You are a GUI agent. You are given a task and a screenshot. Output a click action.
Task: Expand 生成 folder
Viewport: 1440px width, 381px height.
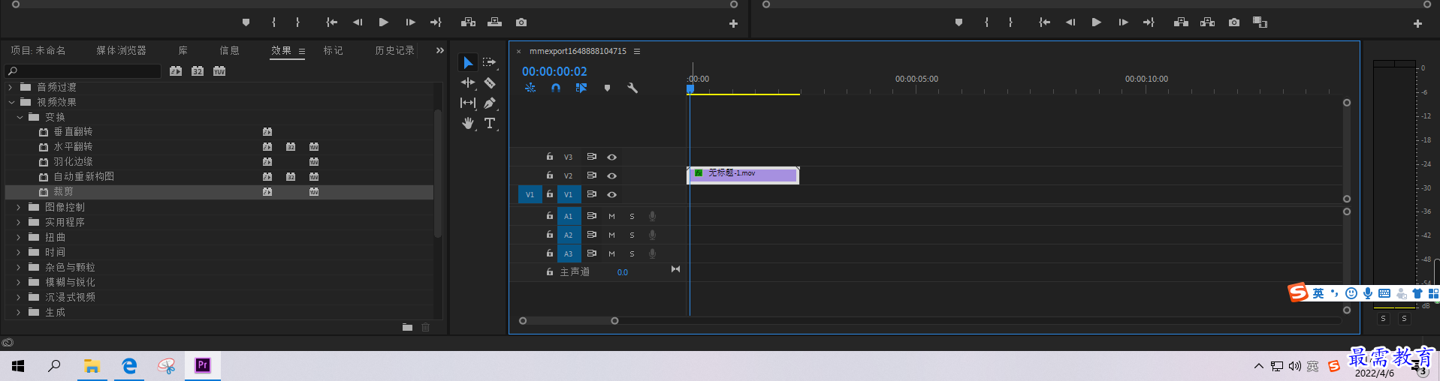tap(19, 312)
